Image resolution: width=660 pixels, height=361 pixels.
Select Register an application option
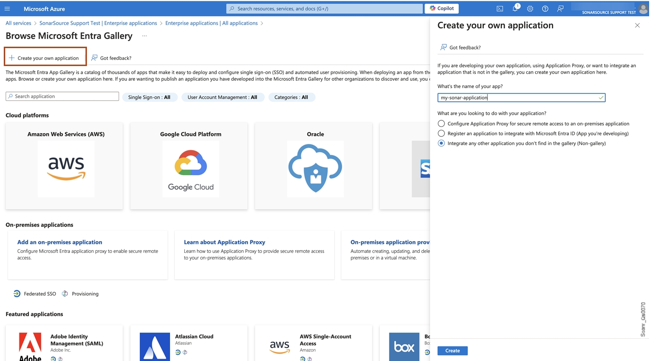(x=441, y=133)
